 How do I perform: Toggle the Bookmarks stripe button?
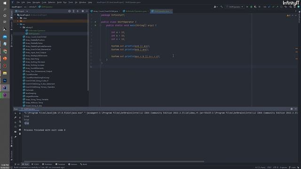[x=11, y=141]
